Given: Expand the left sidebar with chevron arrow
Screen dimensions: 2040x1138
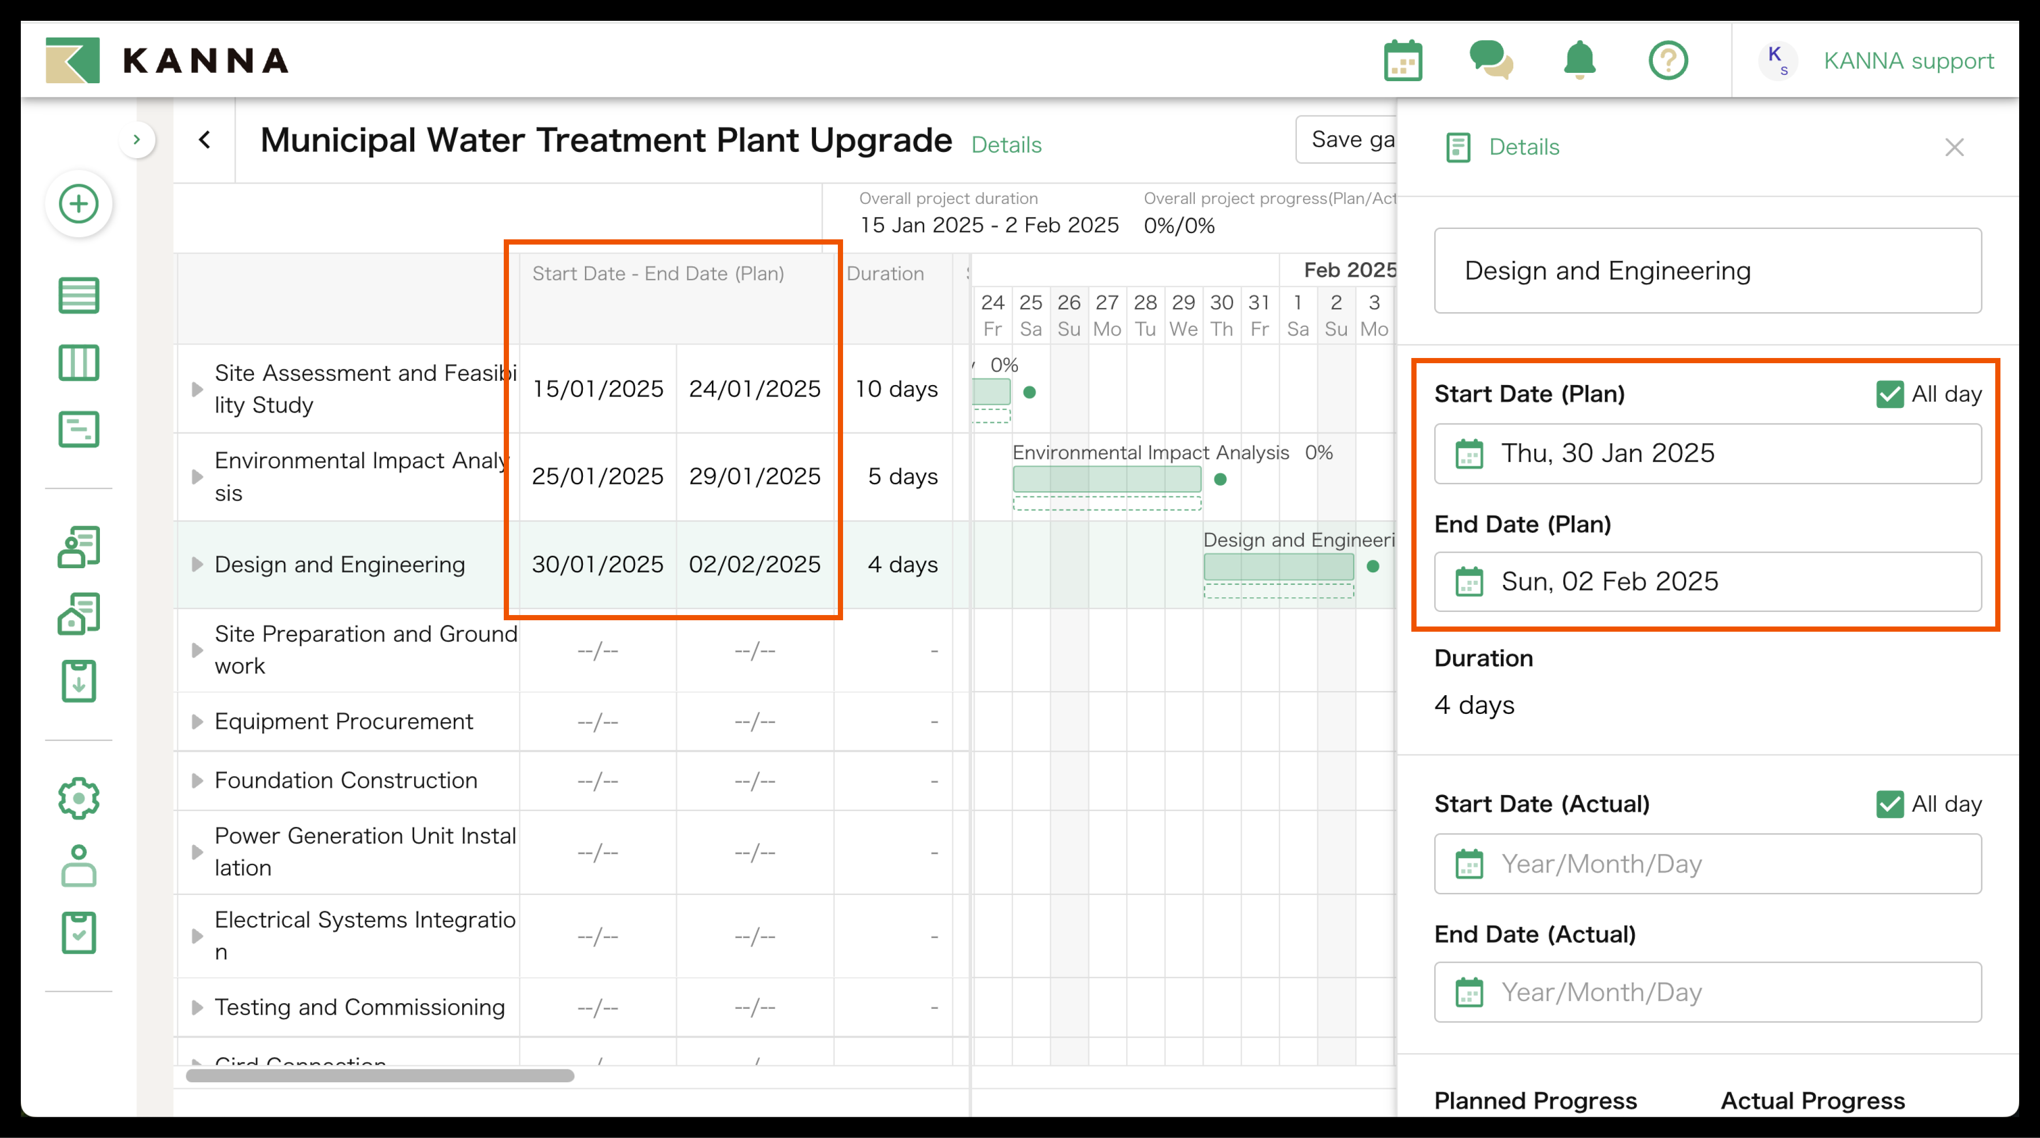Looking at the screenshot, I should pyautogui.click(x=137, y=140).
